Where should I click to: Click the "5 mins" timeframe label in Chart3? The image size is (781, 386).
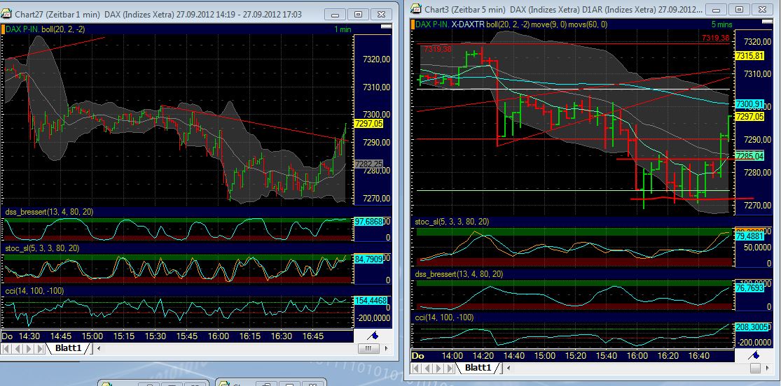click(721, 24)
